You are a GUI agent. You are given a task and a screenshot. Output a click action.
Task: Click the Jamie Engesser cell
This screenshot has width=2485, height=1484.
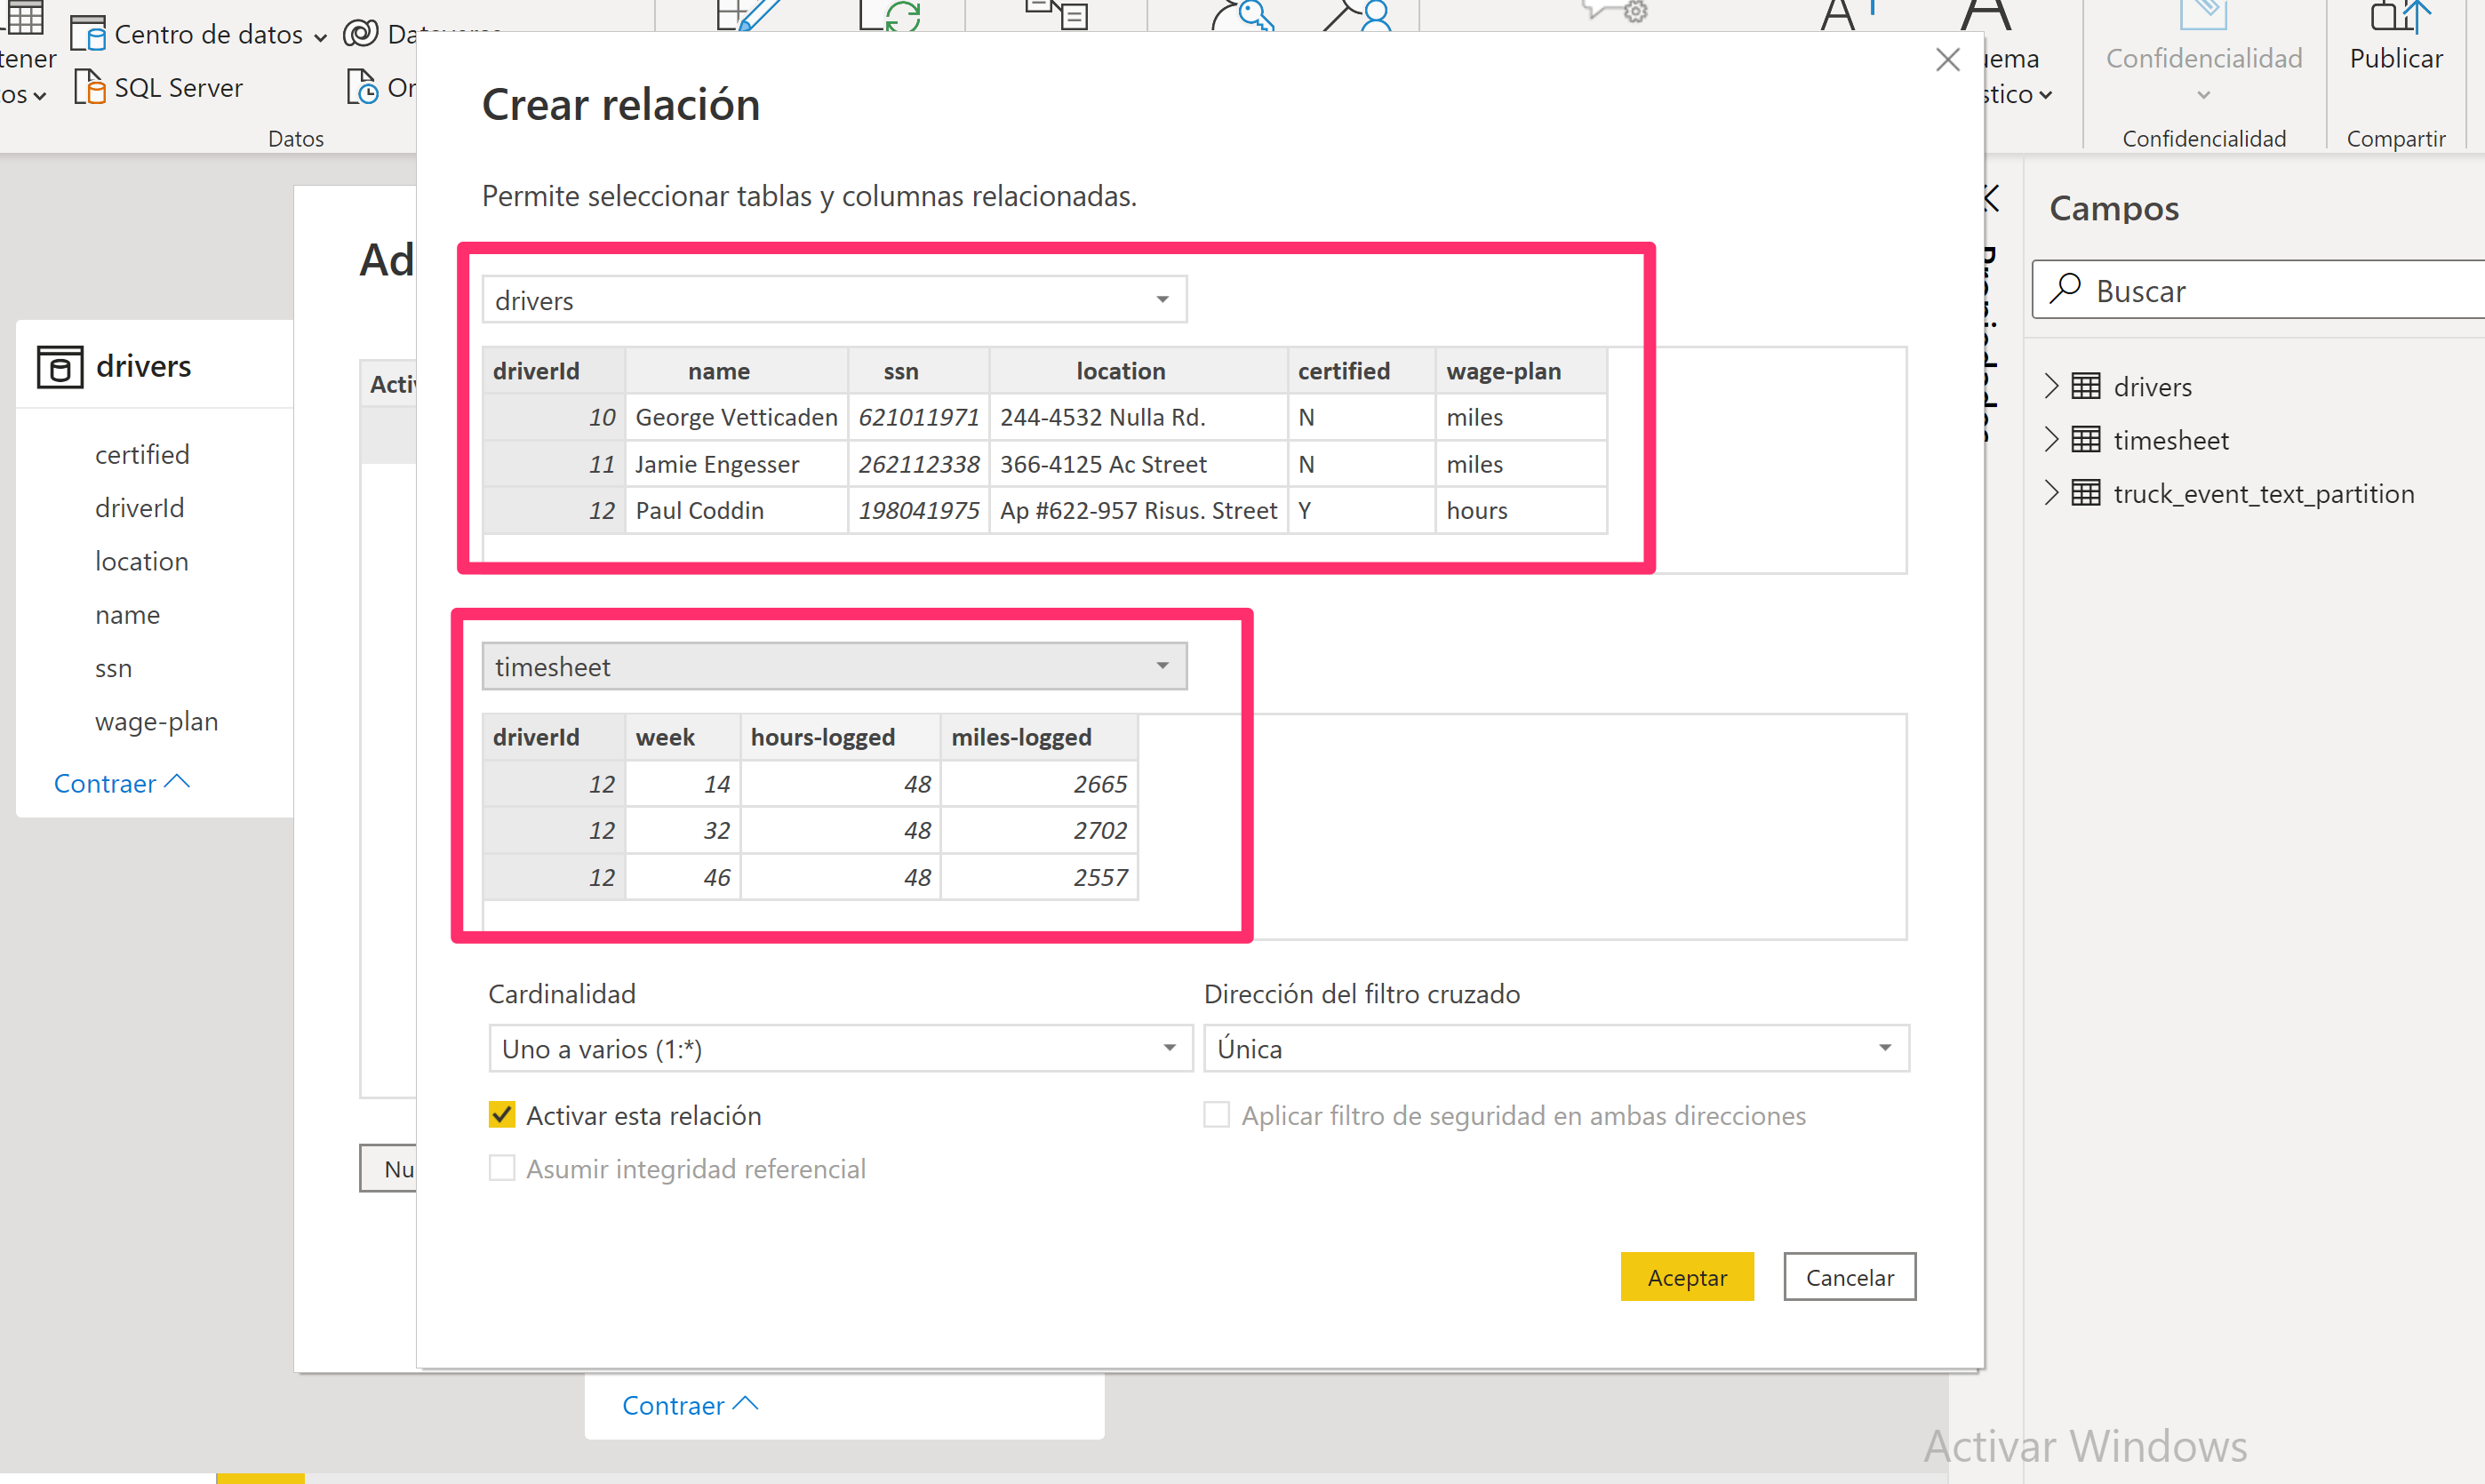(x=737, y=464)
